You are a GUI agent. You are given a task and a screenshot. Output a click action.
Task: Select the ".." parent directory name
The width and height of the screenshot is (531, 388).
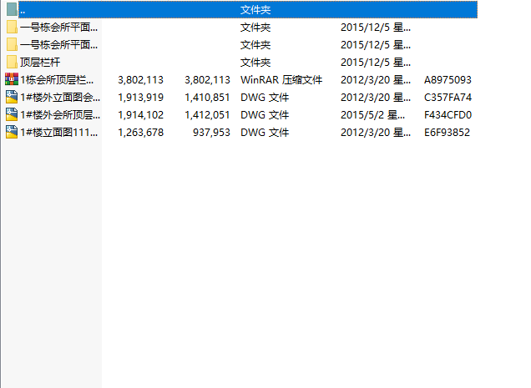click(23, 12)
